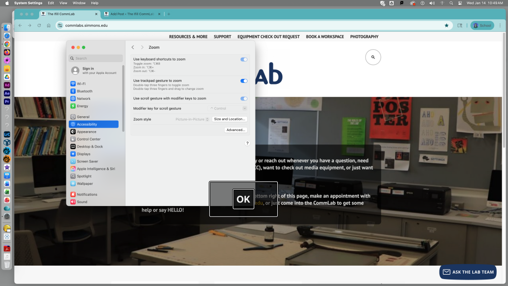Toggle trackpad gesture to zoom

(244, 80)
